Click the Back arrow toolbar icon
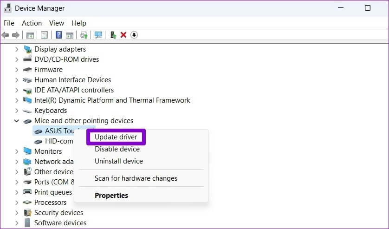This screenshot has width=389, height=229. click(x=5, y=35)
